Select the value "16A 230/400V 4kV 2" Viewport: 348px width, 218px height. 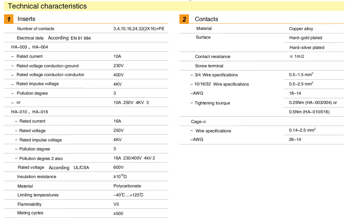(134, 158)
